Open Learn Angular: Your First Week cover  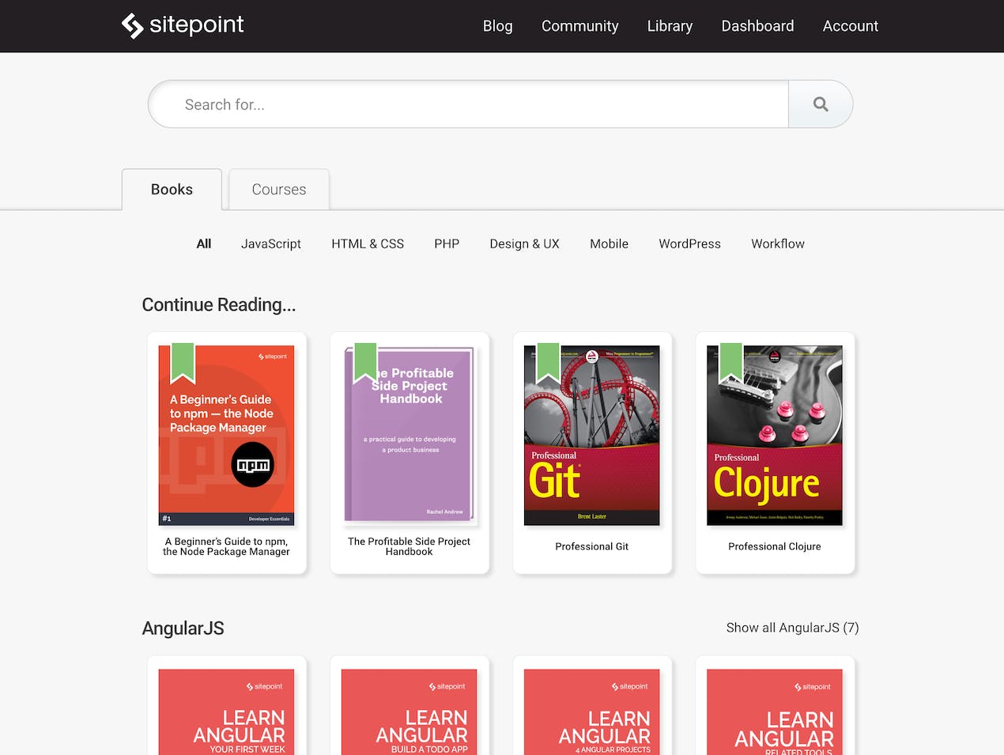(227, 712)
